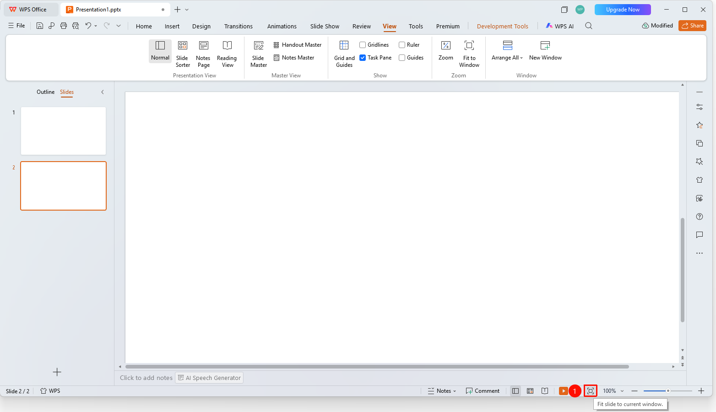
Task: Click the zoom in plus button
Action: (701, 391)
